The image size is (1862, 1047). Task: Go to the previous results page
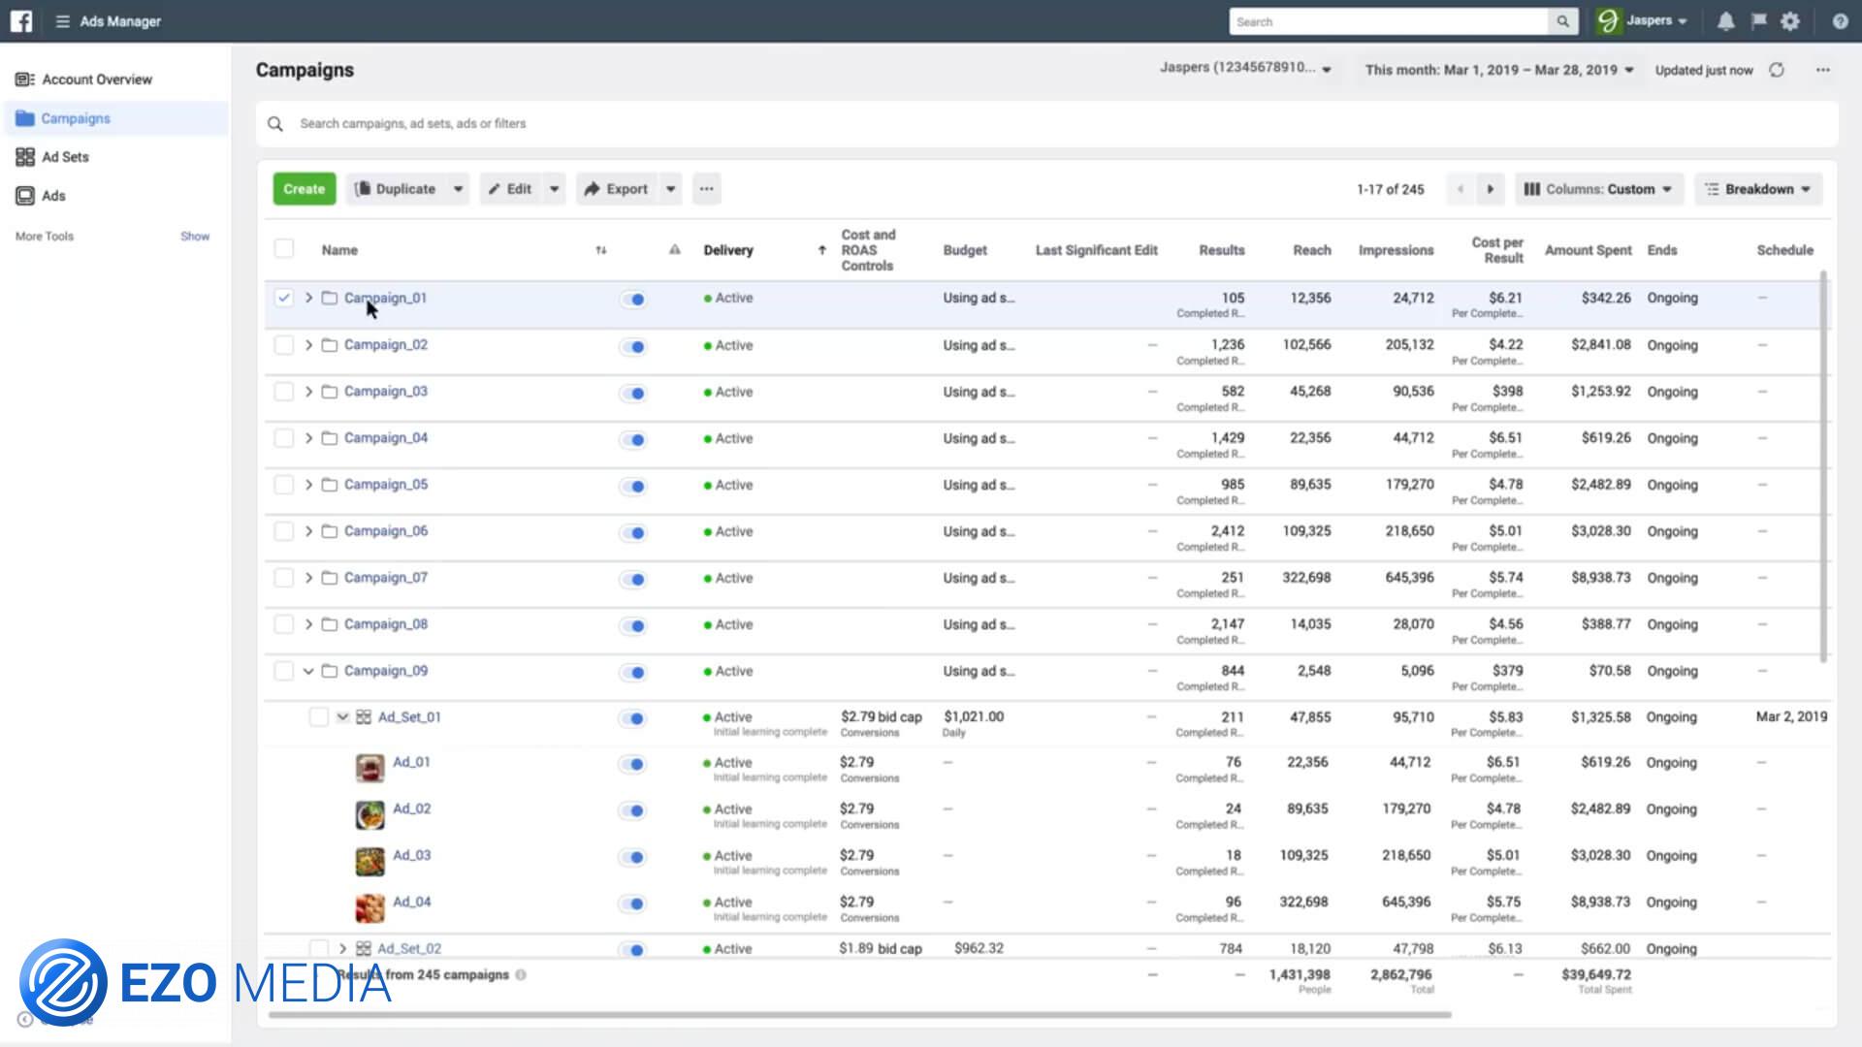click(x=1461, y=189)
